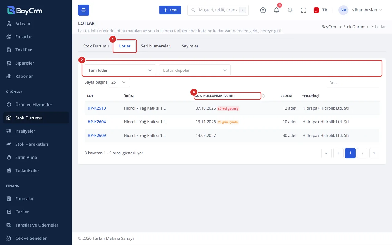Open the Seri Numaraları tab
The height and width of the screenshot is (245, 392).
click(156, 46)
